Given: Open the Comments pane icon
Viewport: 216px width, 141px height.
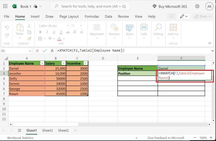Looking at the screenshot, I should 172,16.
